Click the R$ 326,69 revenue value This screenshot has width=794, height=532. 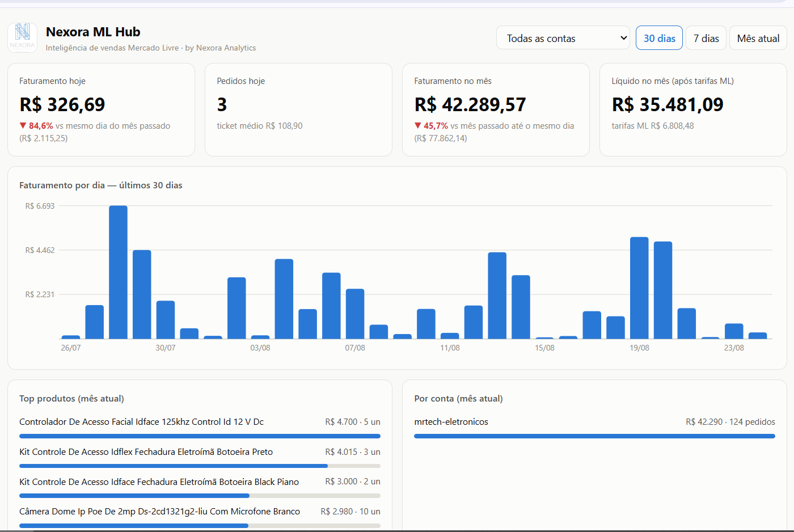coord(62,104)
